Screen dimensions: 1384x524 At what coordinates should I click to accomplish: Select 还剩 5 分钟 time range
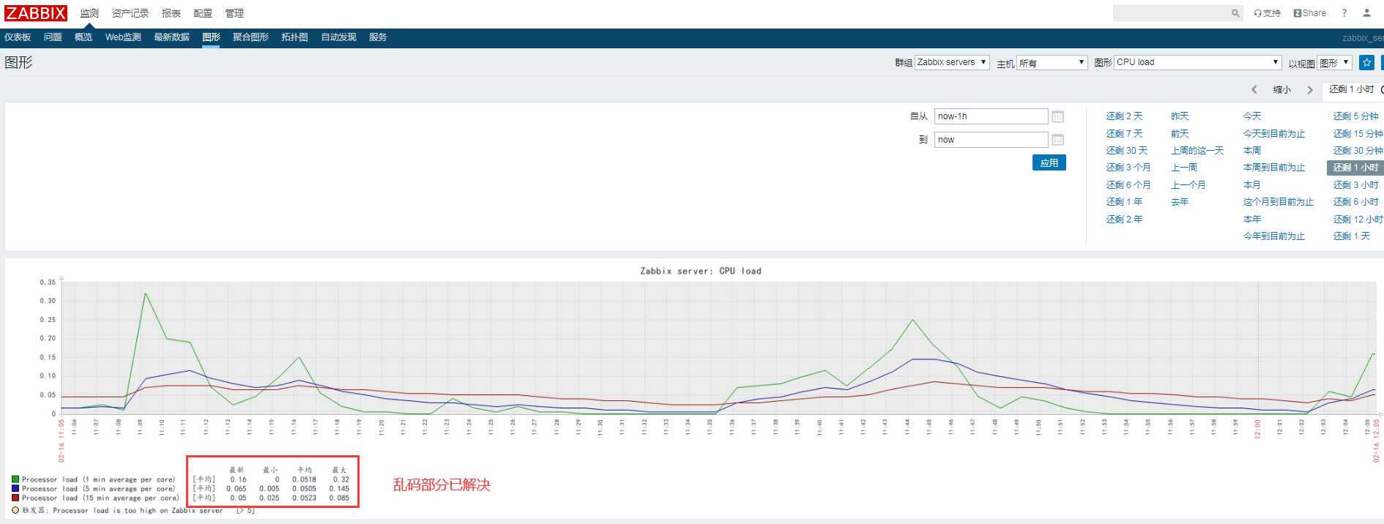tap(1355, 116)
